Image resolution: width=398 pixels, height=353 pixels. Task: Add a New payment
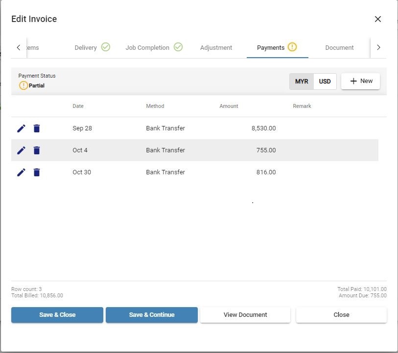point(360,81)
